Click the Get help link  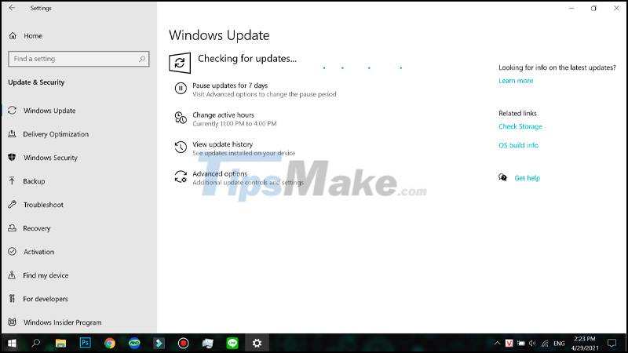(527, 178)
